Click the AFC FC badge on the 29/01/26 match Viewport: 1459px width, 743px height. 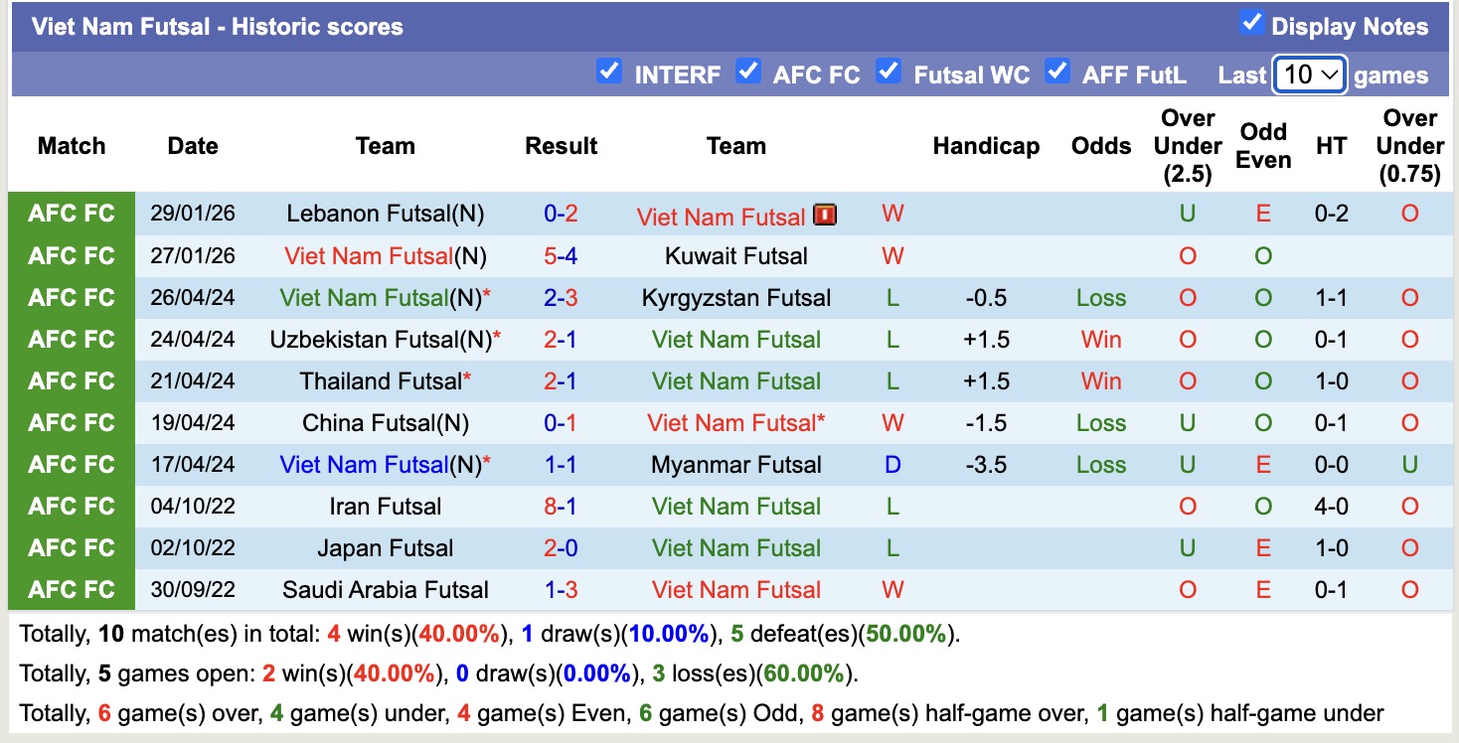click(x=71, y=215)
